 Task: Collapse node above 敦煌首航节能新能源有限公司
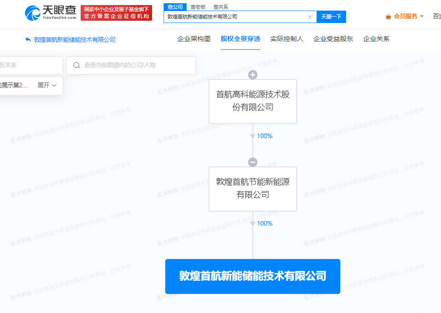[253, 162]
